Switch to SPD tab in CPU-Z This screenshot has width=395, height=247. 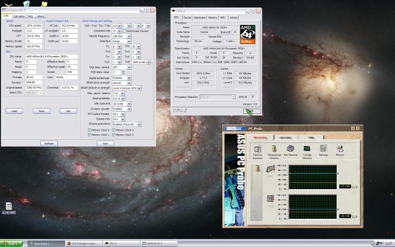(x=222, y=18)
